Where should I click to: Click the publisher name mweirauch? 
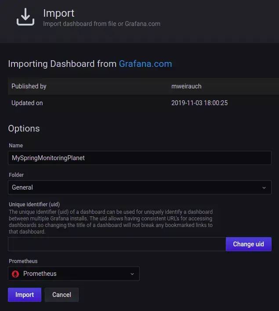tap(186, 86)
